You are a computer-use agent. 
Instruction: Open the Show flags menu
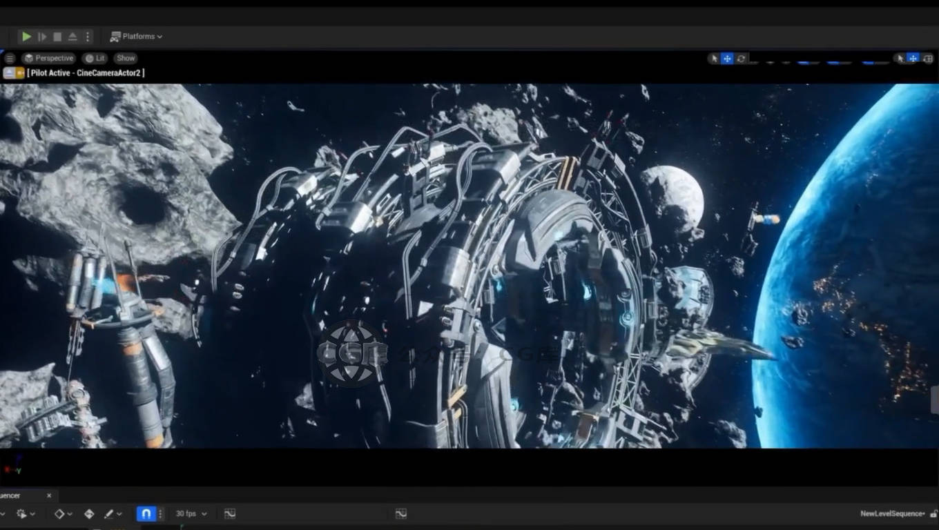point(126,59)
